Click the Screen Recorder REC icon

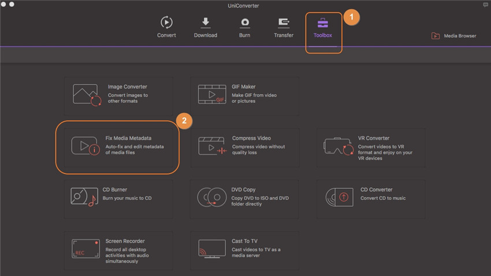[85, 249]
